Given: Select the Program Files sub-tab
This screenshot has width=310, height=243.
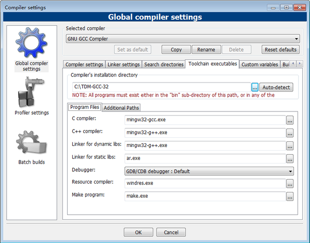Looking at the screenshot, I should (x=85, y=107).
